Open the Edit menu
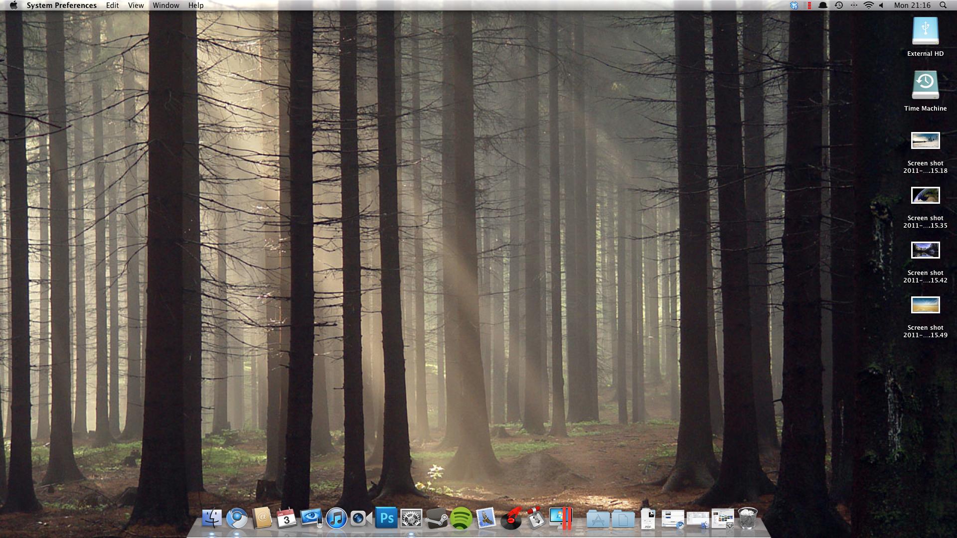This screenshot has height=538, width=957. click(112, 5)
